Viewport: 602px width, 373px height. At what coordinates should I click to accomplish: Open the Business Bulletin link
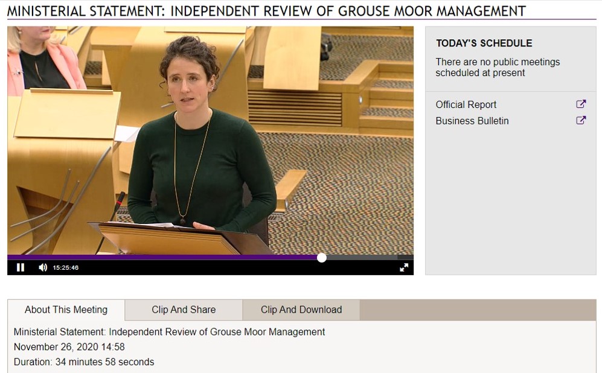point(472,121)
